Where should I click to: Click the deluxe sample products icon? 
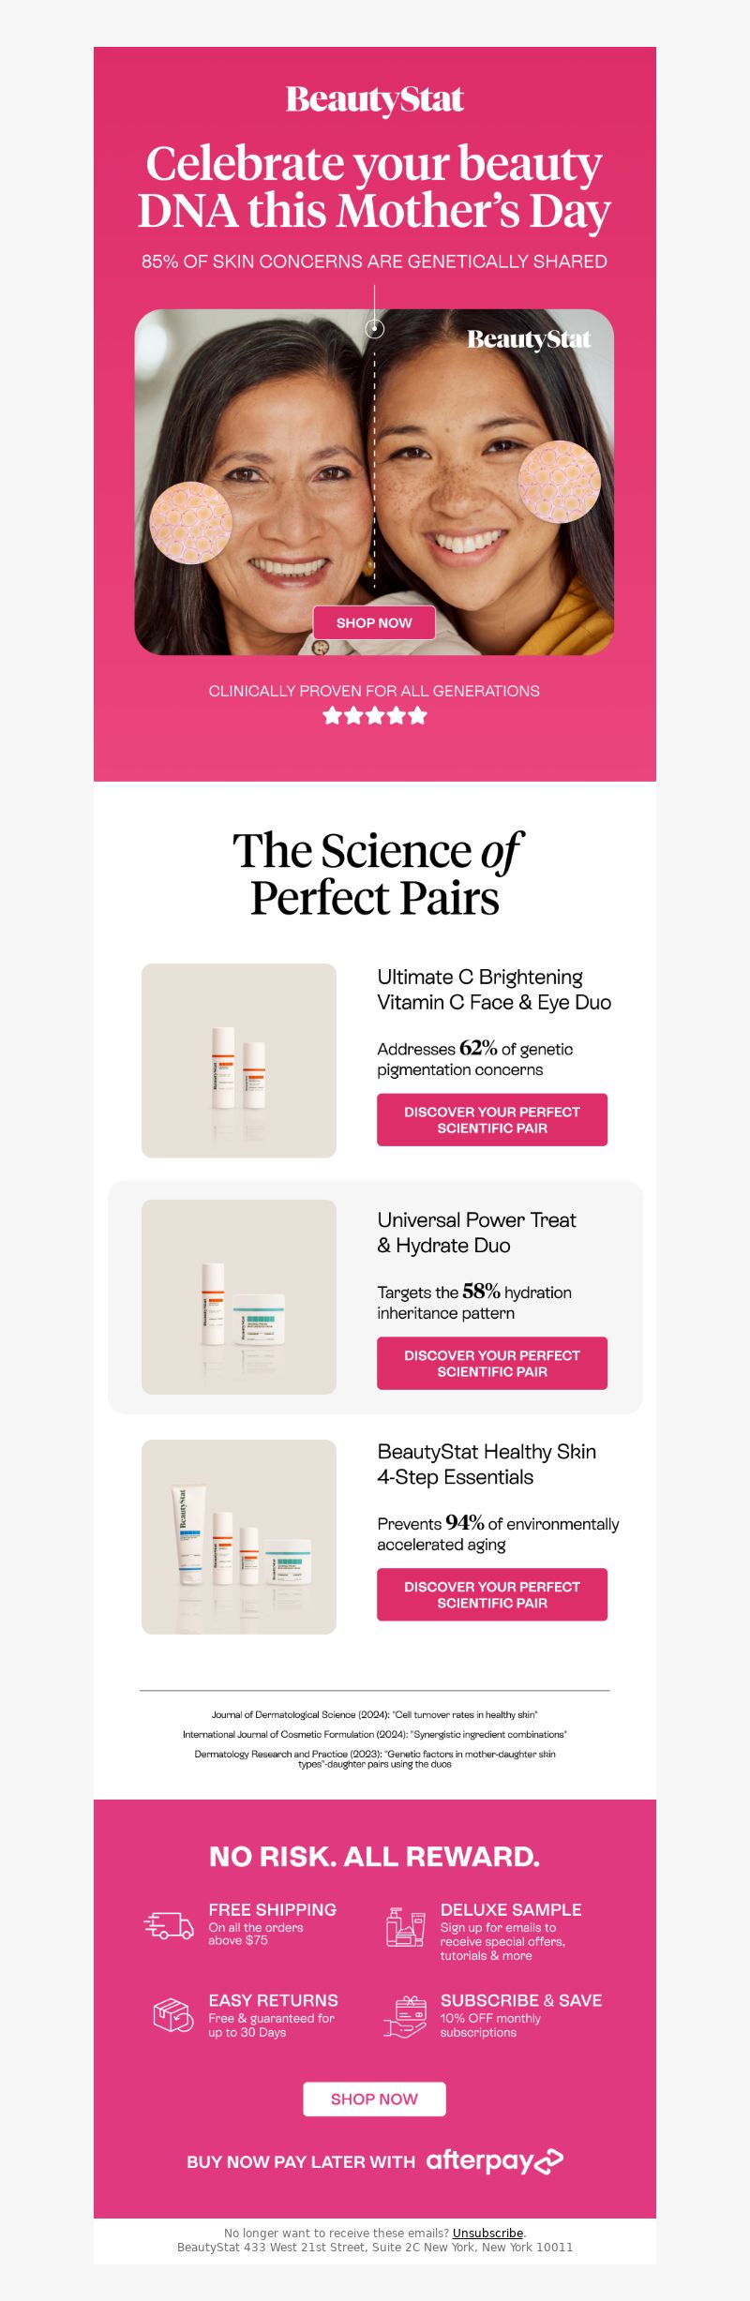coord(405,1927)
